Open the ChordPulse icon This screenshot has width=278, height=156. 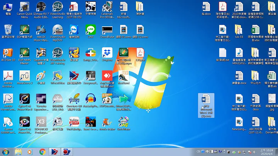(107, 31)
